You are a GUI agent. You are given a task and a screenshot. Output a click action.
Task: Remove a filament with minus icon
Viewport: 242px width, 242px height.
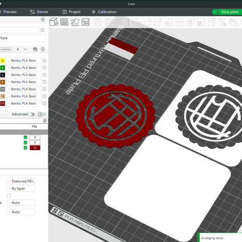point(25,49)
